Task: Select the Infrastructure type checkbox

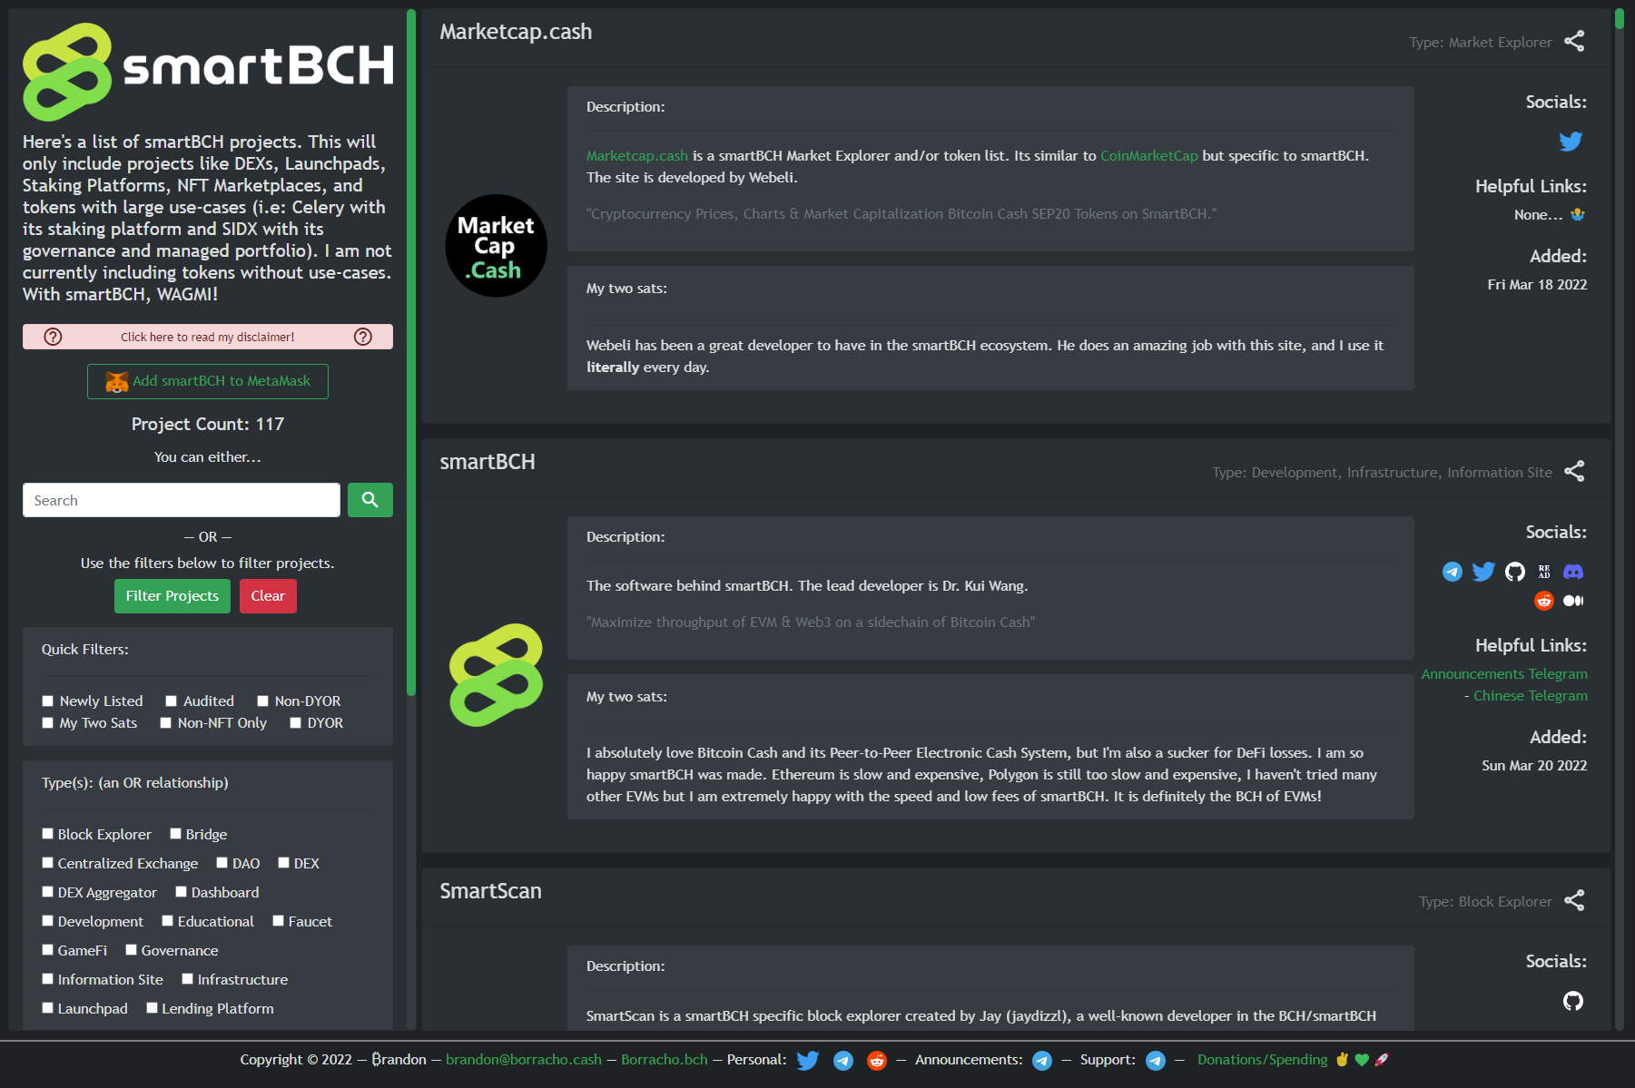Action: [188, 979]
